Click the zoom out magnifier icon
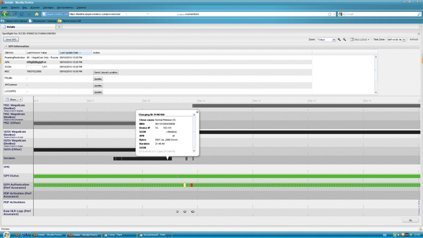Viewport: 423px width, 238px height. [x=344, y=40]
